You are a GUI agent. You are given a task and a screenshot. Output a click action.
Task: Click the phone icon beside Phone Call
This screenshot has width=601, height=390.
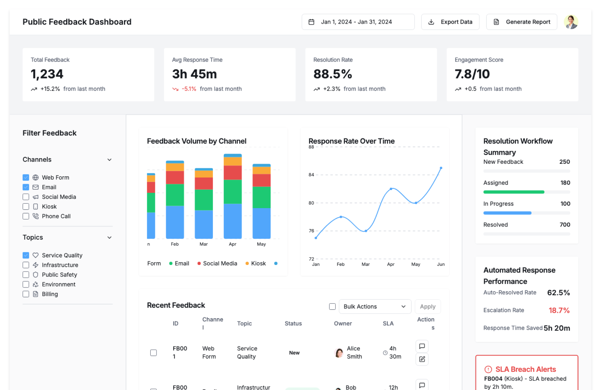36,216
